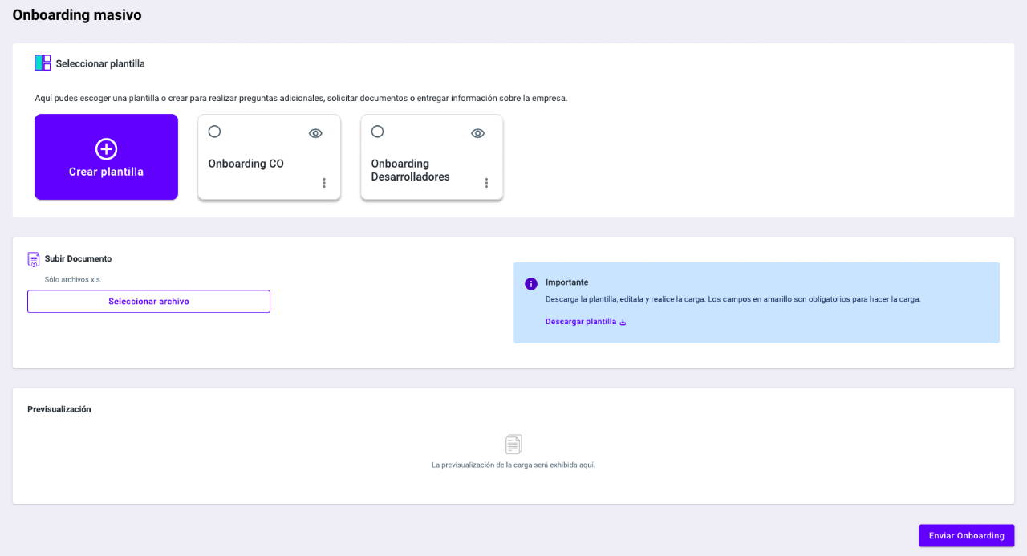The image size is (1027, 556).
Task: Click the Importante banner title
Action: (566, 282)
